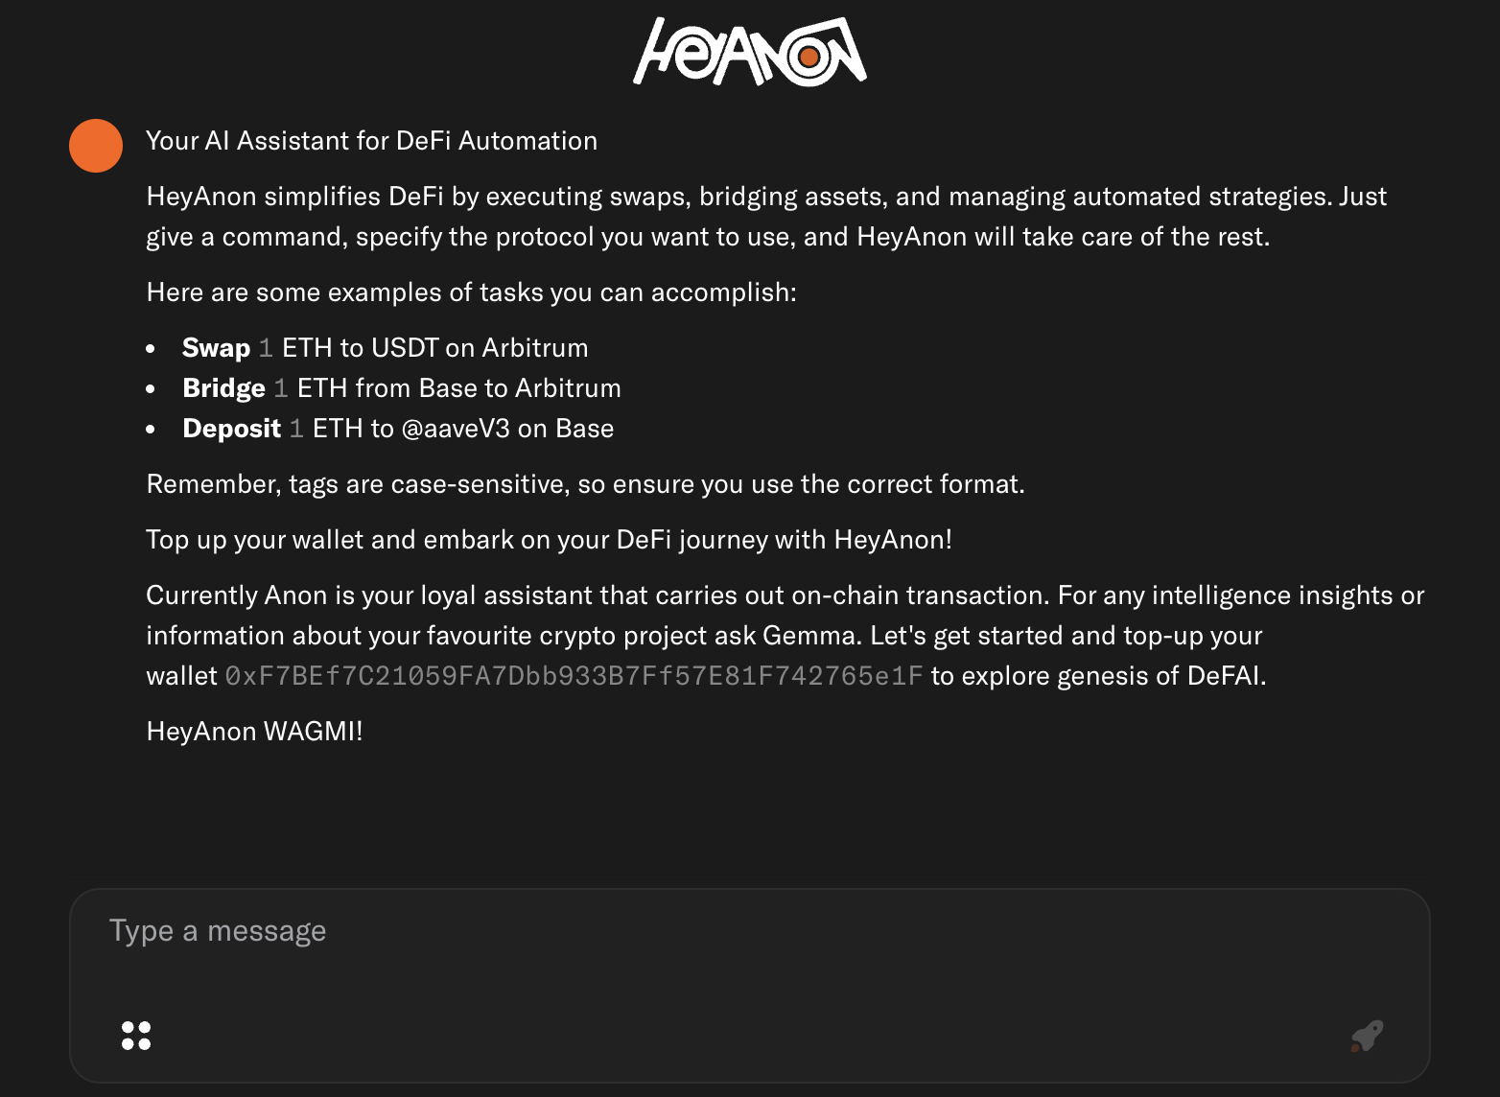Click the bold 'Swap' example command
The image size is (1500, 1097).
(x=216, y=348)
